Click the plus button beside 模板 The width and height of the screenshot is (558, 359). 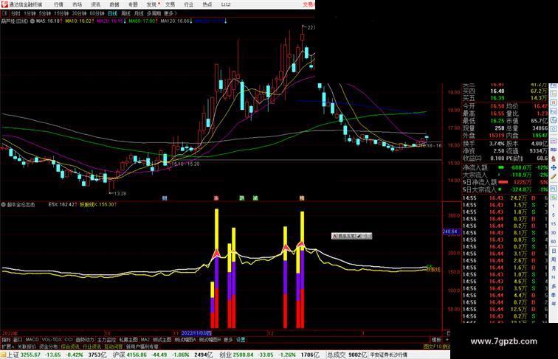click(x=447, y=340)
